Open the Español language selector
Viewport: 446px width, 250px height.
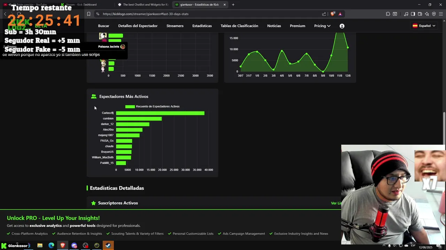[424, 26]
